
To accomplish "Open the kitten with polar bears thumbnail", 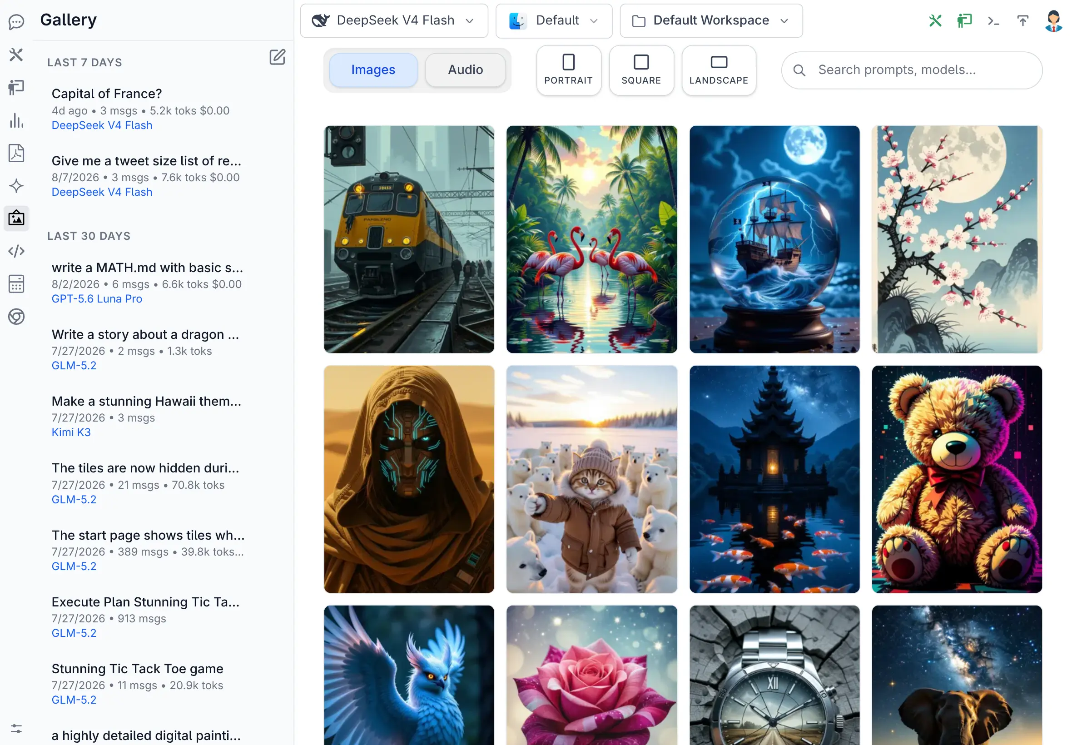I will pyautogui.click(x=591, y=479).
